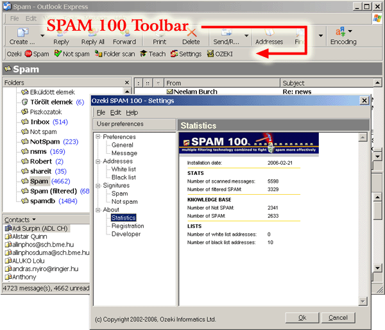Collapse the About tree node
This screenshot has height=330, width=385.
pyautogui.click(x=98, y=210)
